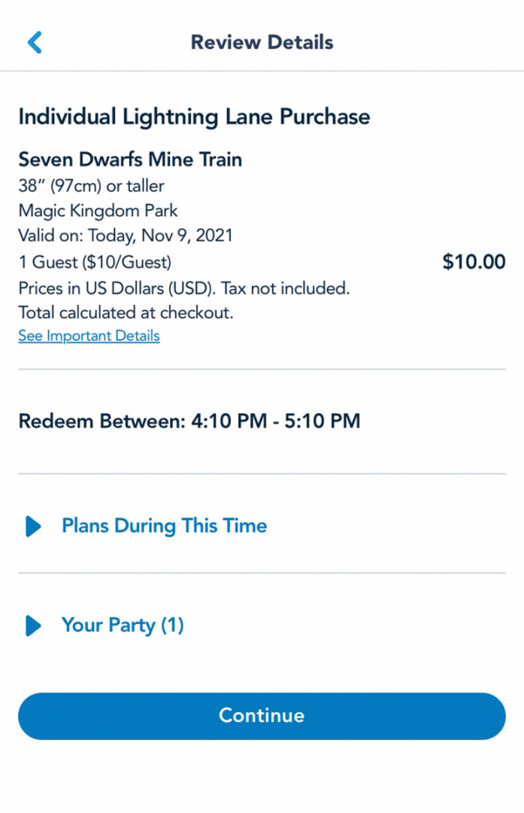Tap the blue chevron beside Review Details

(33, 42)
